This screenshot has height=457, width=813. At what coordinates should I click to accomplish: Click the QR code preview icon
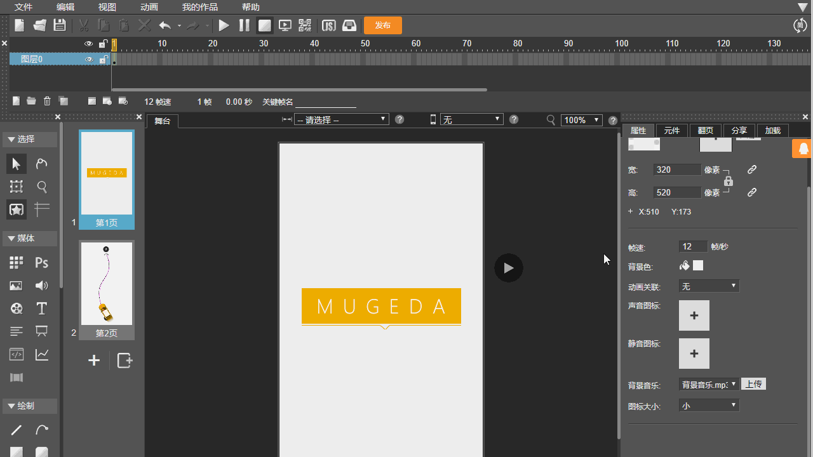tap(306, 25)
